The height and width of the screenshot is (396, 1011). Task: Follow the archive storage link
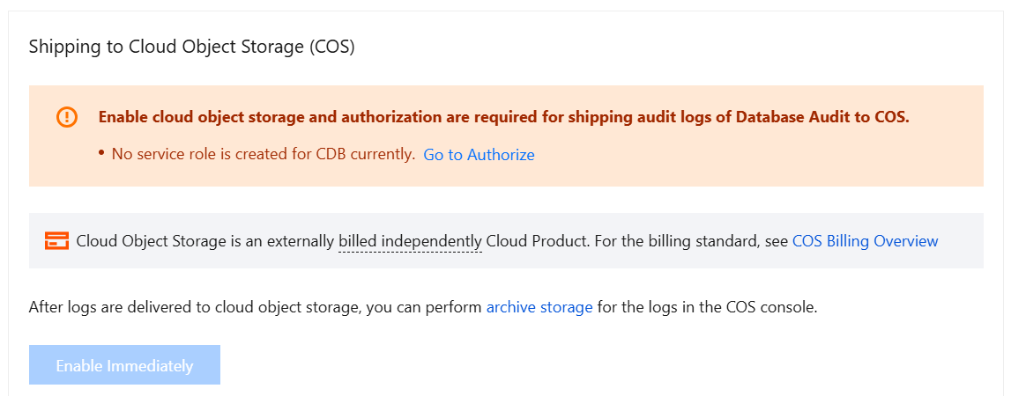click(539, 308)
